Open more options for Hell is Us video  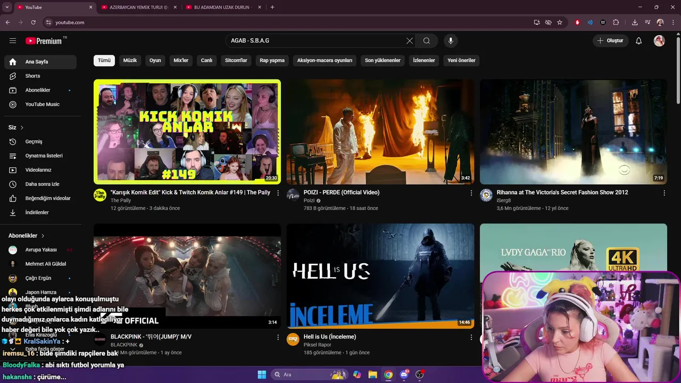(471, 337)
